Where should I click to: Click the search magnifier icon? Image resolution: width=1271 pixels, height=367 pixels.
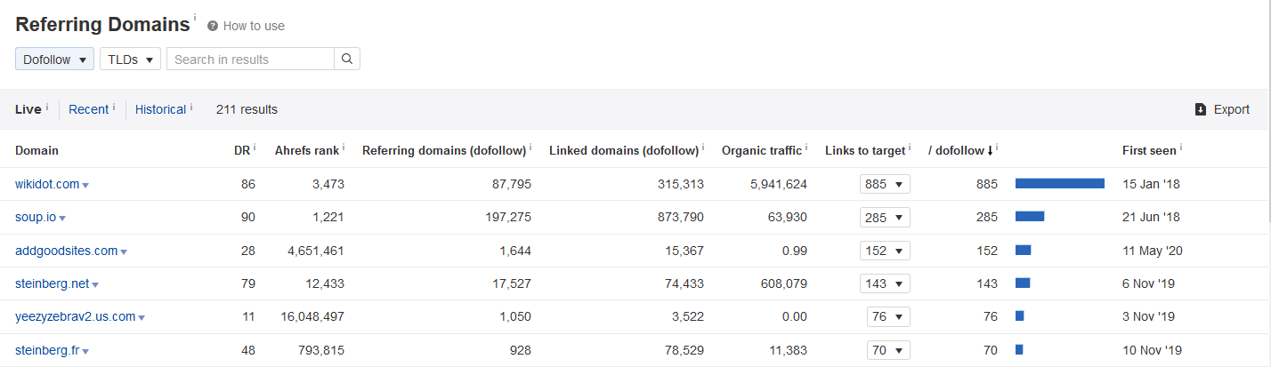[x=347, y=60]
